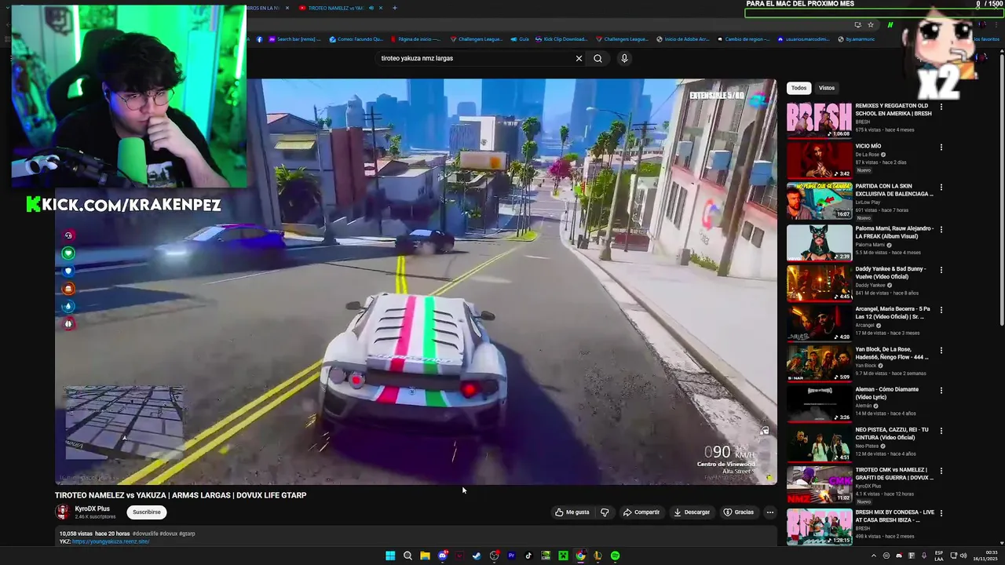Open options for Aleman Cómo Diamante video
Viewport: 1005px width, 565px height.
[x=941, y=390]
